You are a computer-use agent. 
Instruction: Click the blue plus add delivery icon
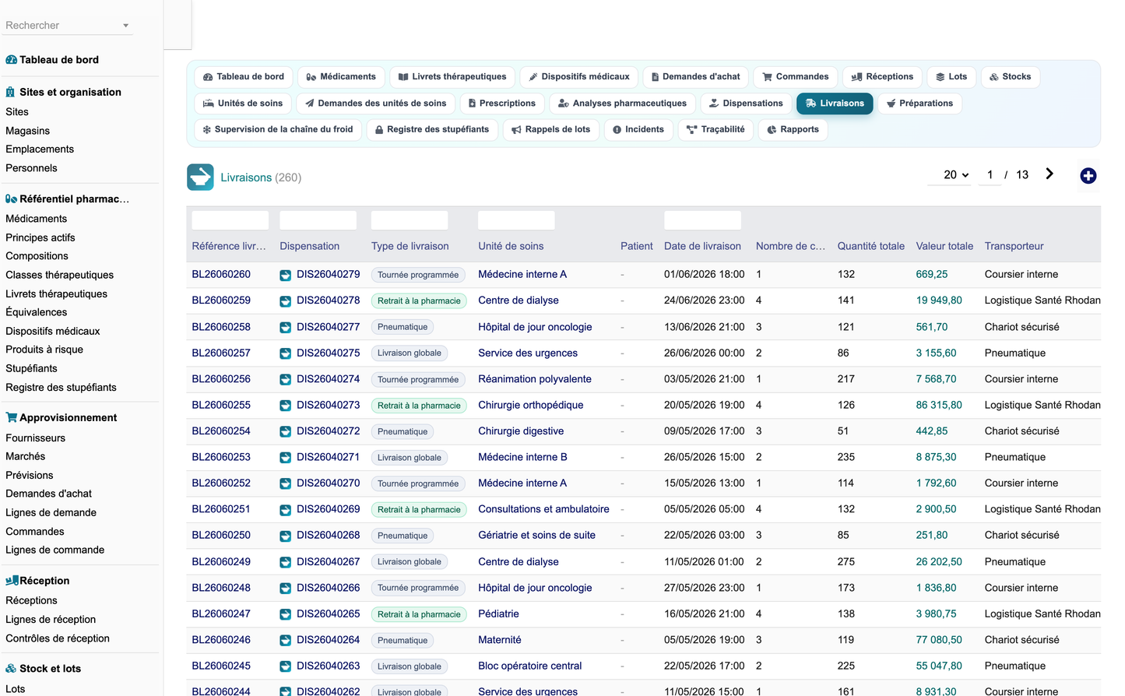[x=1088, y=176]
